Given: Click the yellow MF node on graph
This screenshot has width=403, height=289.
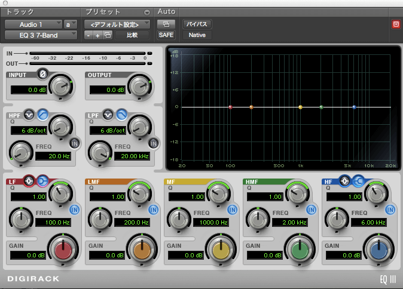Looking at the screenshot, I should point(300,107).
